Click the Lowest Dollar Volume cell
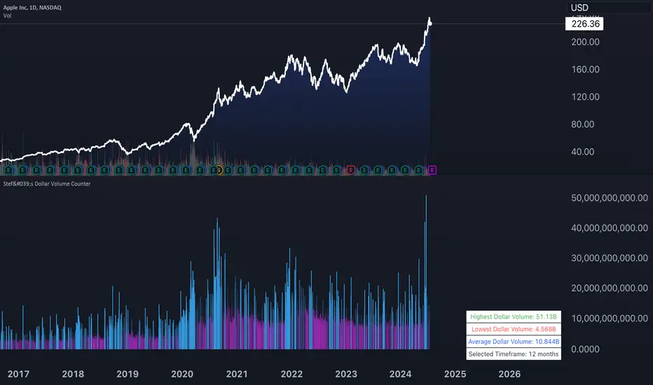This screenshot has width=653, height=385. pos(514,329)
